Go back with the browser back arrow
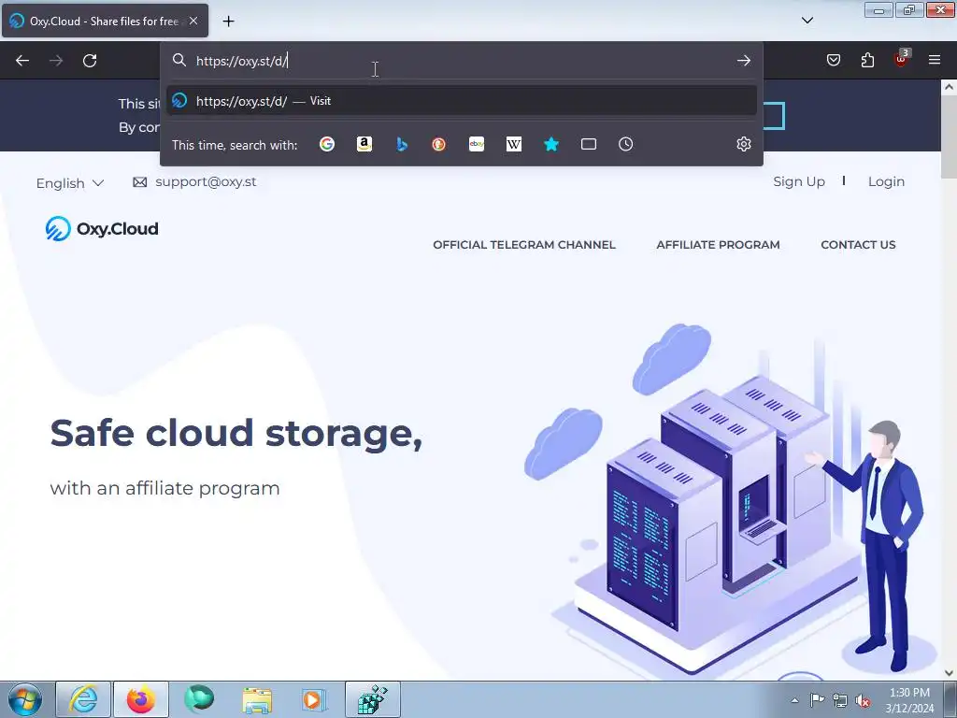Image resolution: width=957 pixels, height=718 pixels. click(x=22, y=61)
